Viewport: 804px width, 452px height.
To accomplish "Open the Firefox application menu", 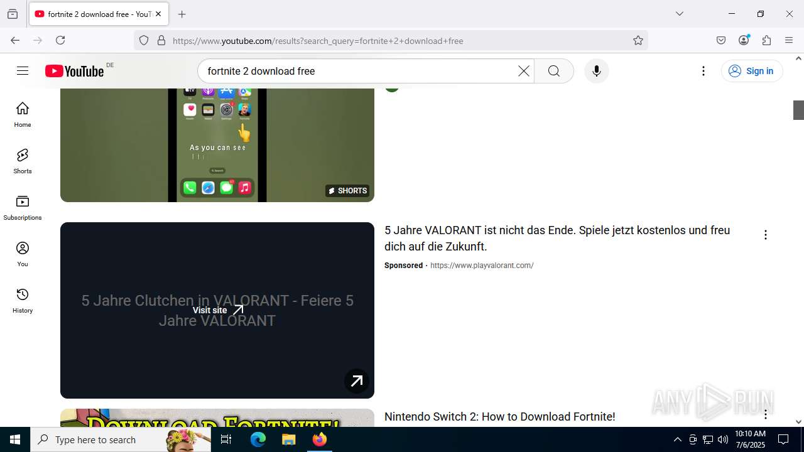I will coord(789,40).
